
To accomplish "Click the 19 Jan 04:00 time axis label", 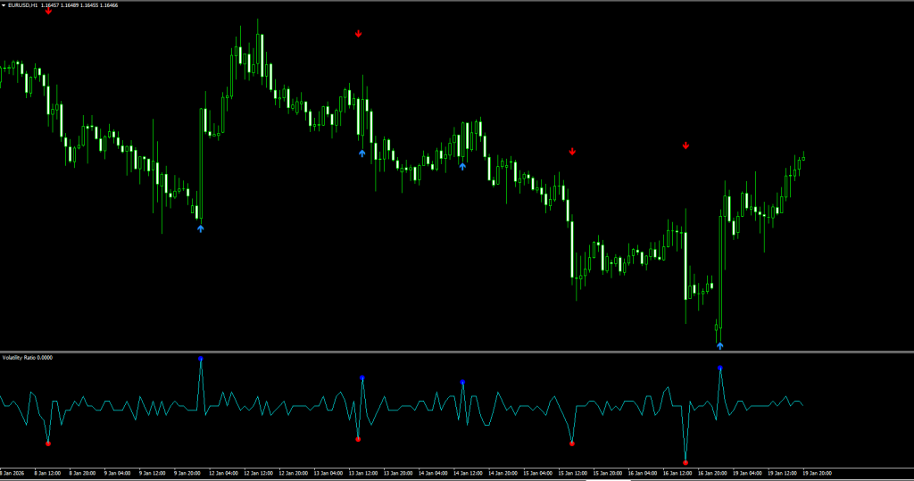I will click(748, 474).
